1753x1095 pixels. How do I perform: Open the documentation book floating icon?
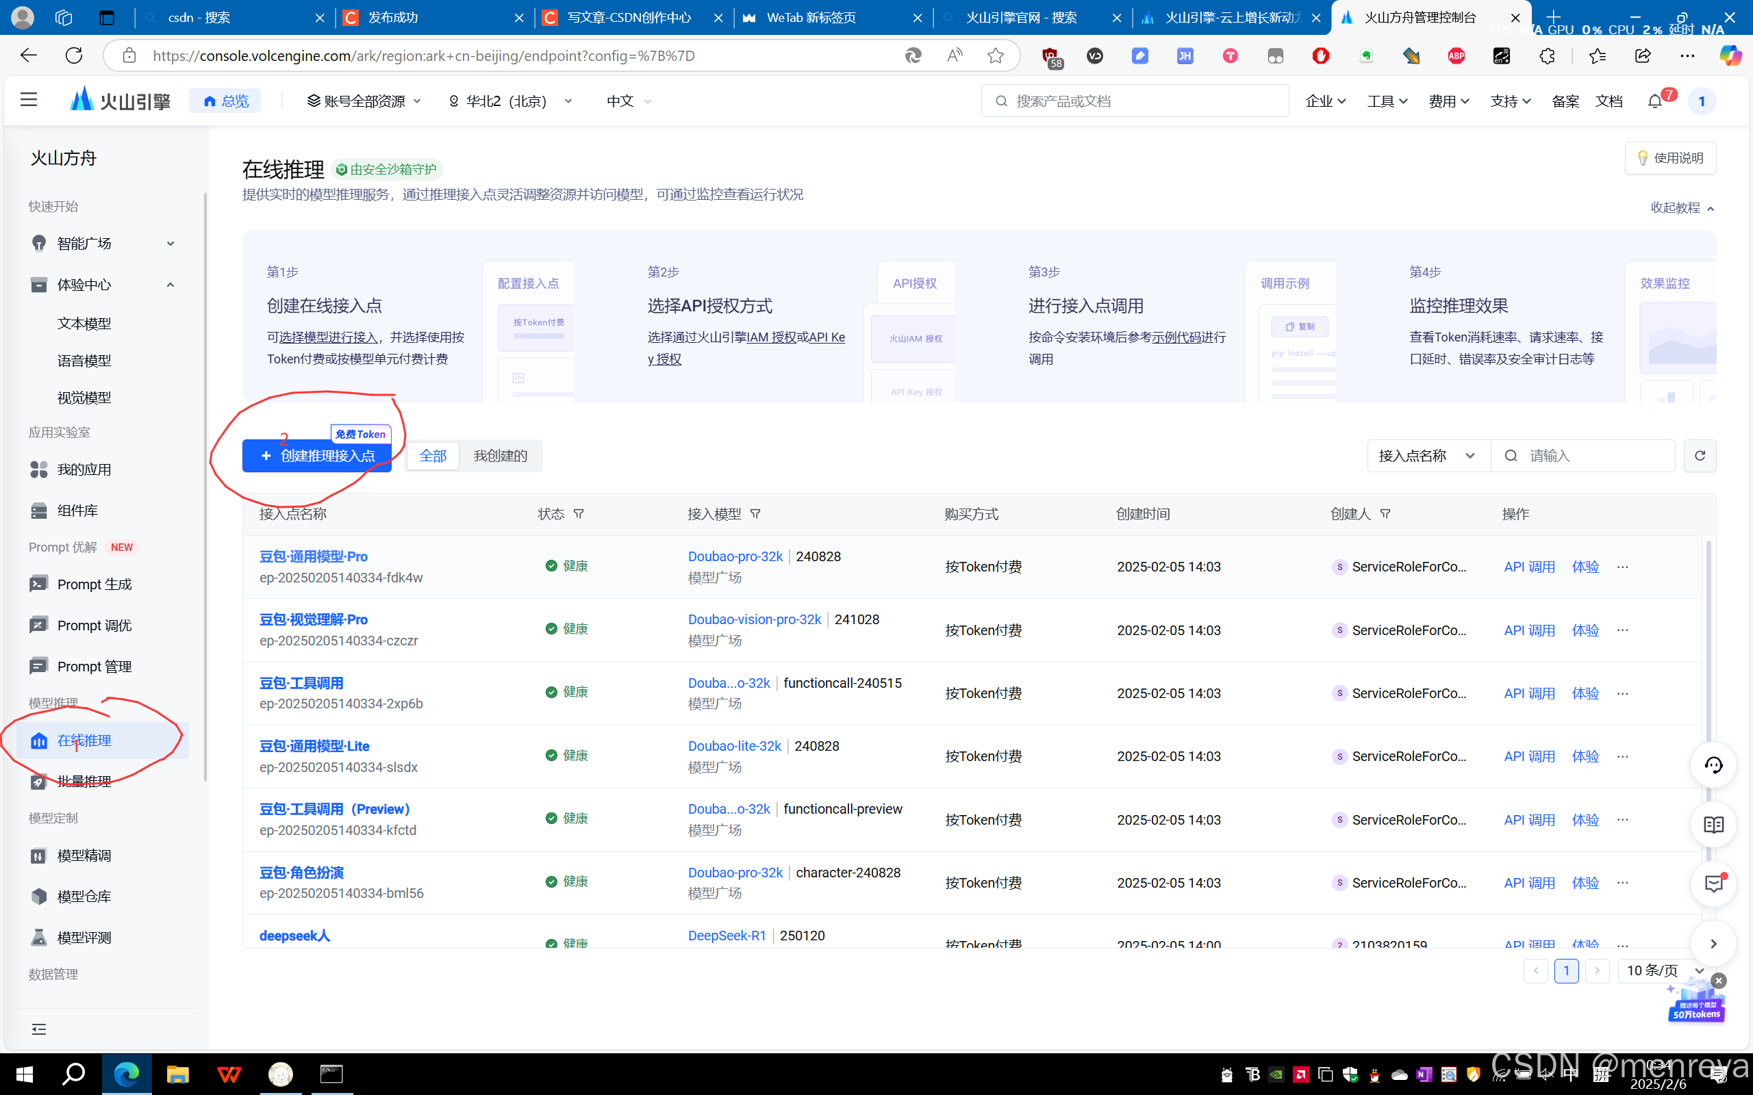tap(1713, 825)
